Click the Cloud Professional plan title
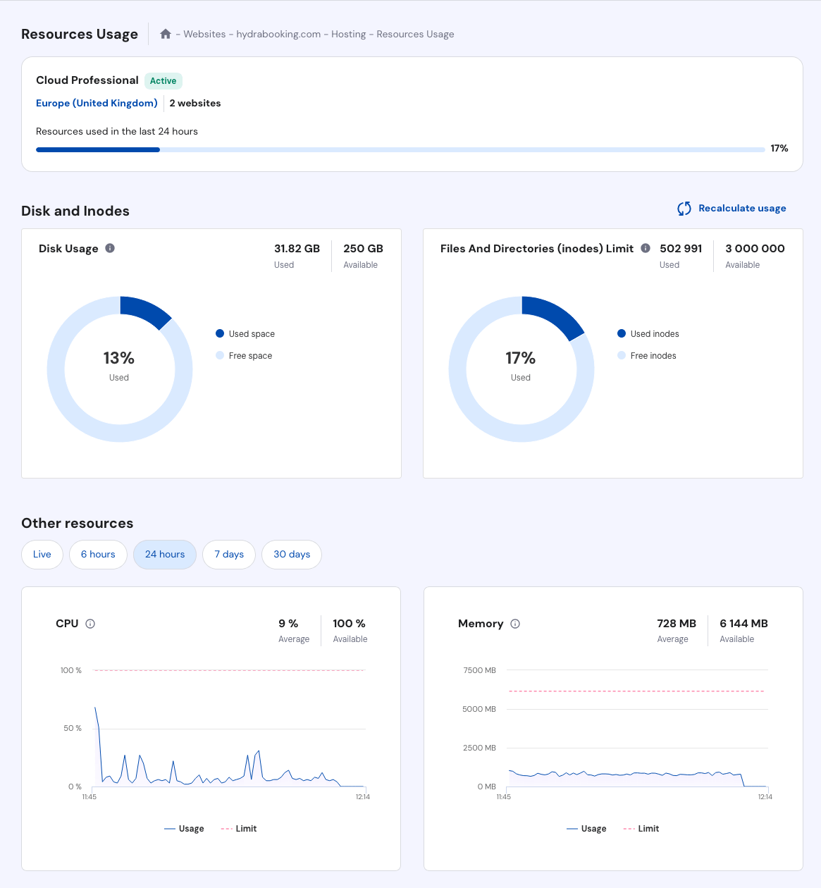This screenshot has height=888, width=821. 87,80
